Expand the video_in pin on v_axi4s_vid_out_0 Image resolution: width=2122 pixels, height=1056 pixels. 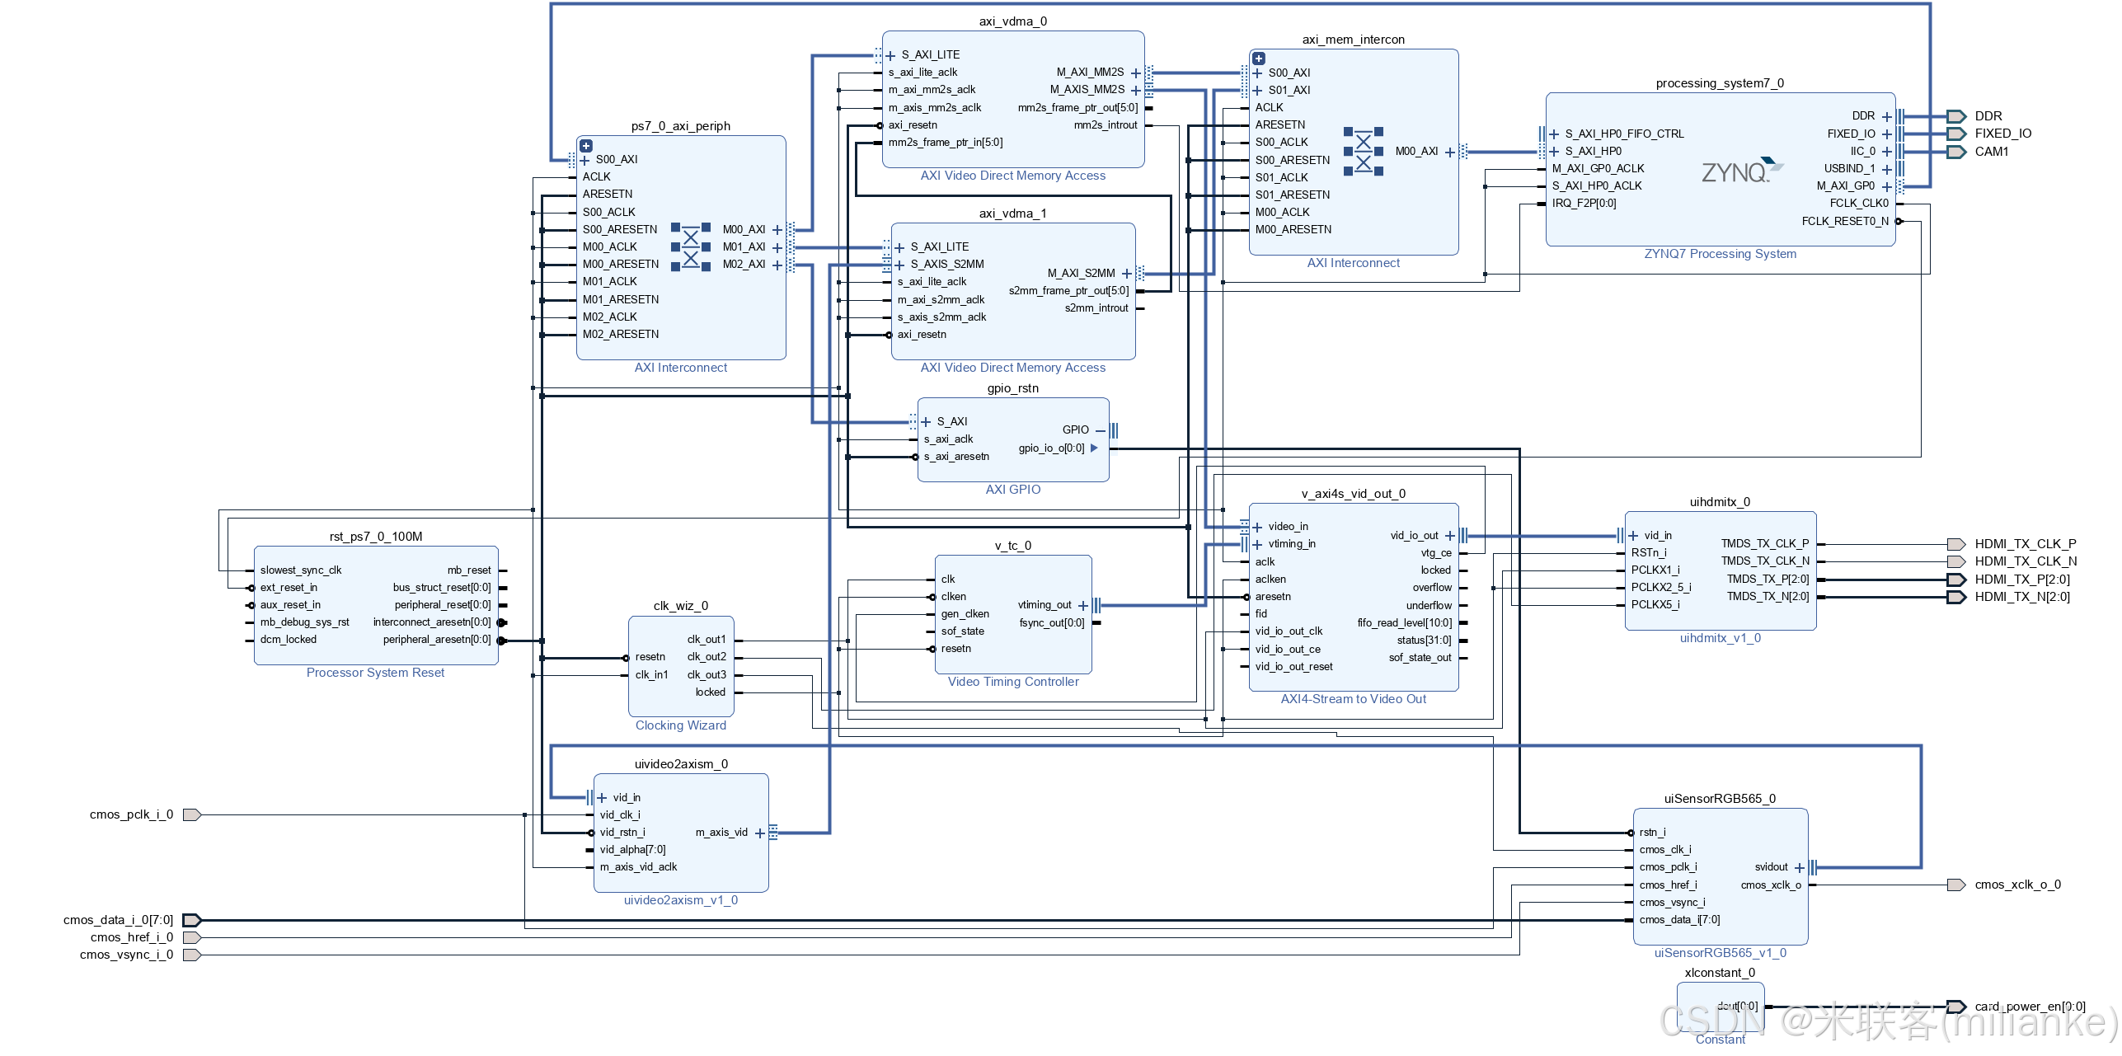click(1257, 525)
